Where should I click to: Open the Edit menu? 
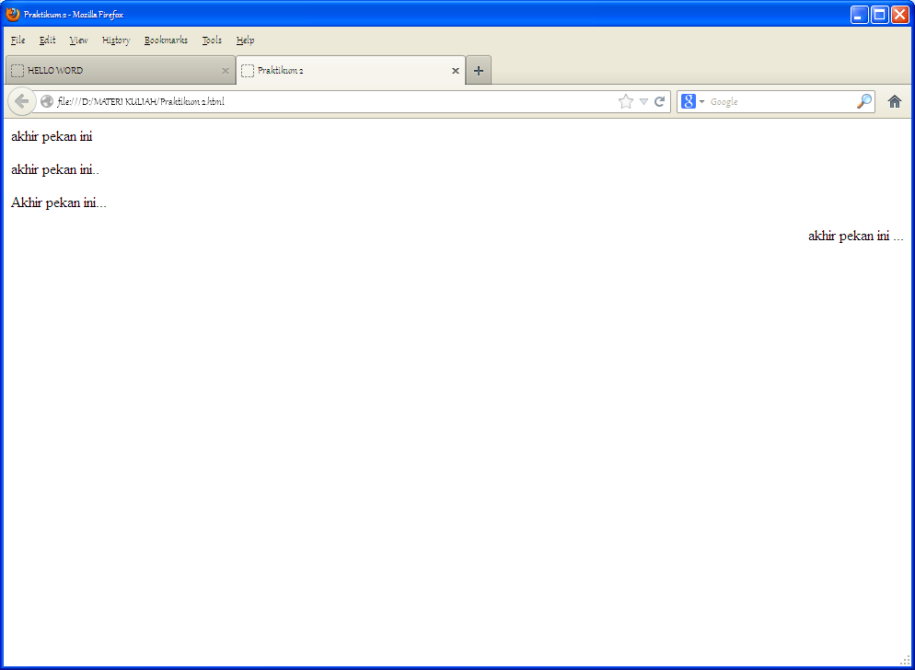(47, 40)
